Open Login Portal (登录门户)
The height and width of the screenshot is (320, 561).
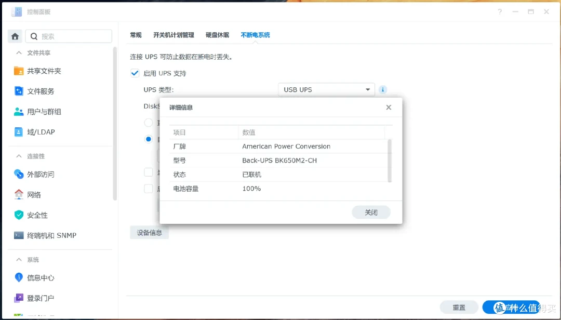click(34, 298)
